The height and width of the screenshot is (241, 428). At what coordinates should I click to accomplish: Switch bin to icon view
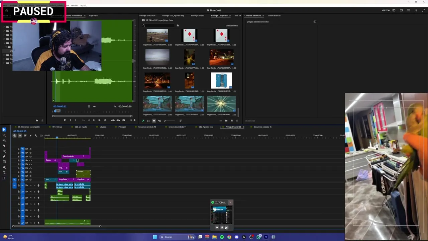tap(154, 120)
